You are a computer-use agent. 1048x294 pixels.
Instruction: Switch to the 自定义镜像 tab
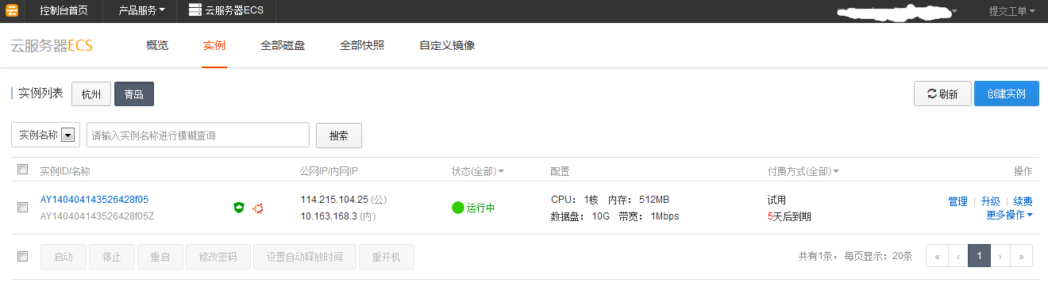[x=447, y=45]
